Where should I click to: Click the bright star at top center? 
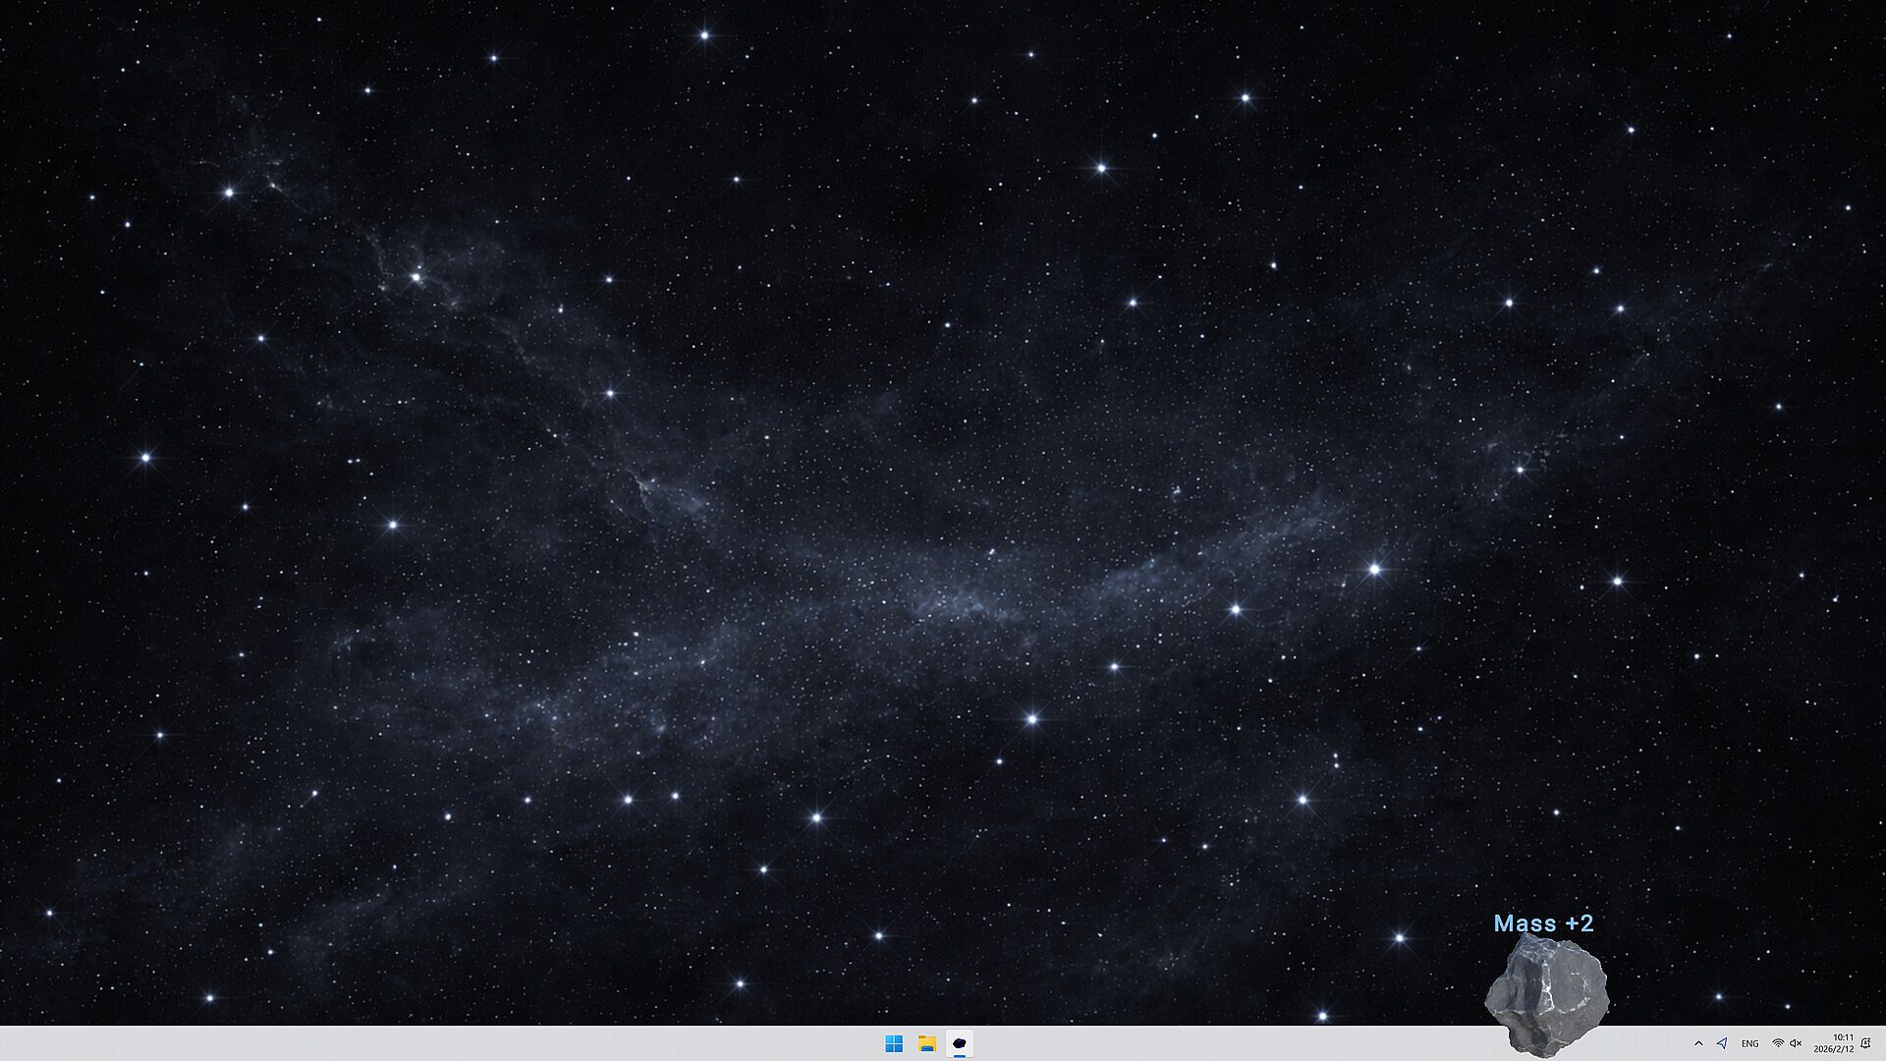(x=704, y=35)
